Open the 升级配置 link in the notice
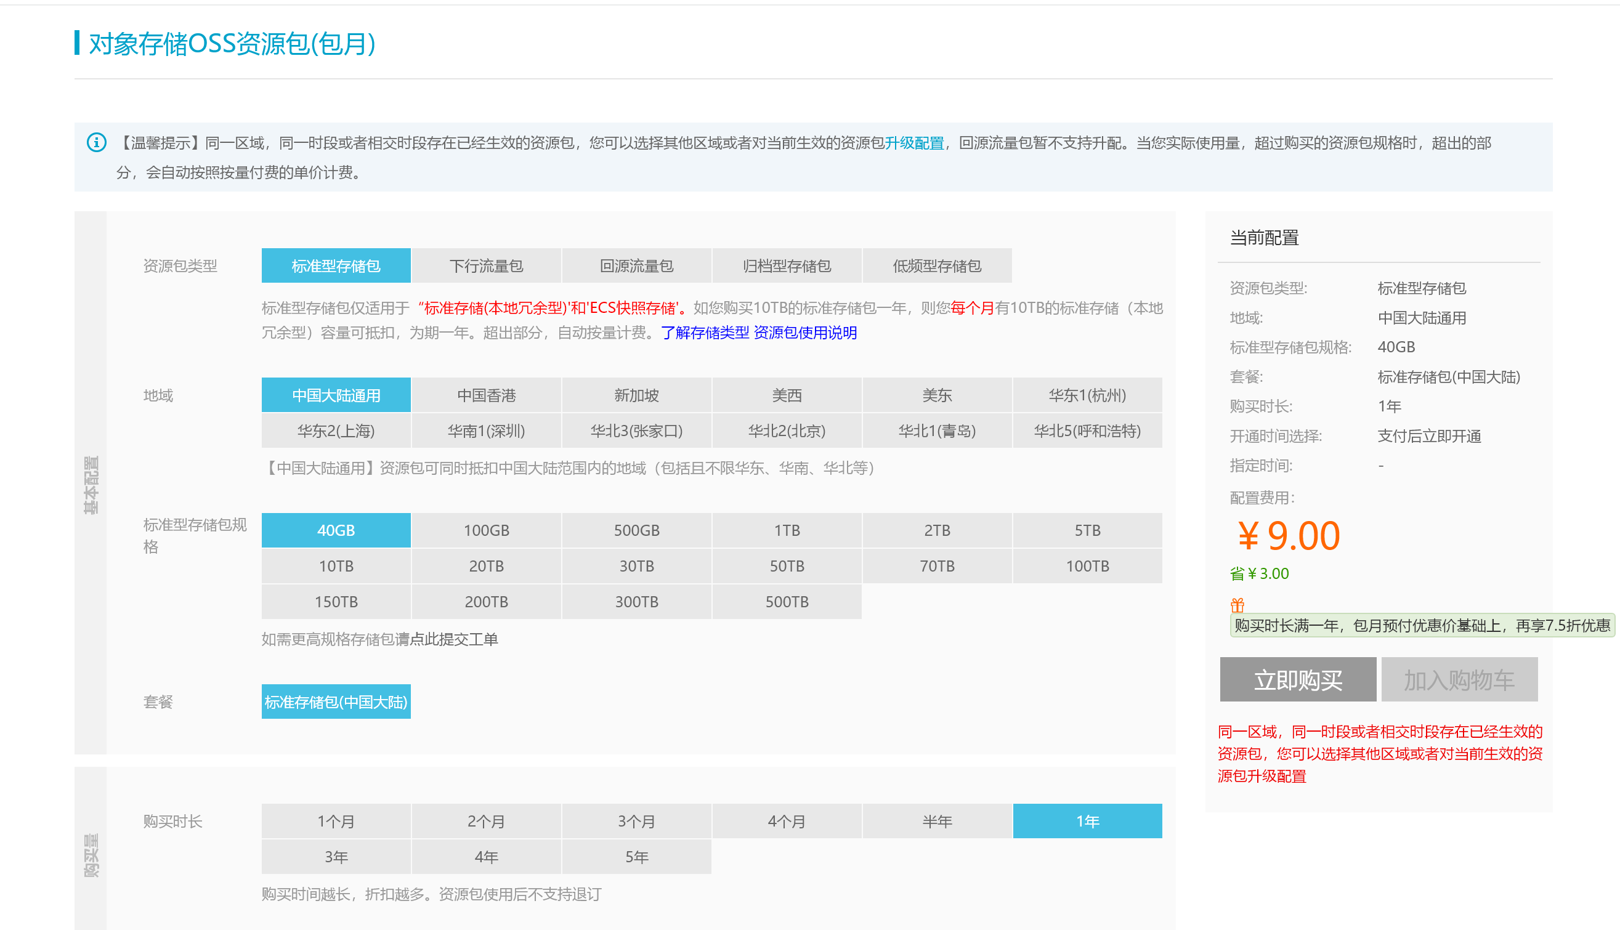Image resolution: width=1620 pixels, height=930 pixels. pos(914,143)
